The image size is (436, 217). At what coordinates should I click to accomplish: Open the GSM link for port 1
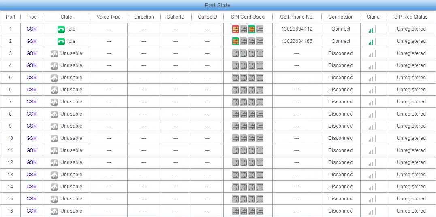(x=32, y=29)
